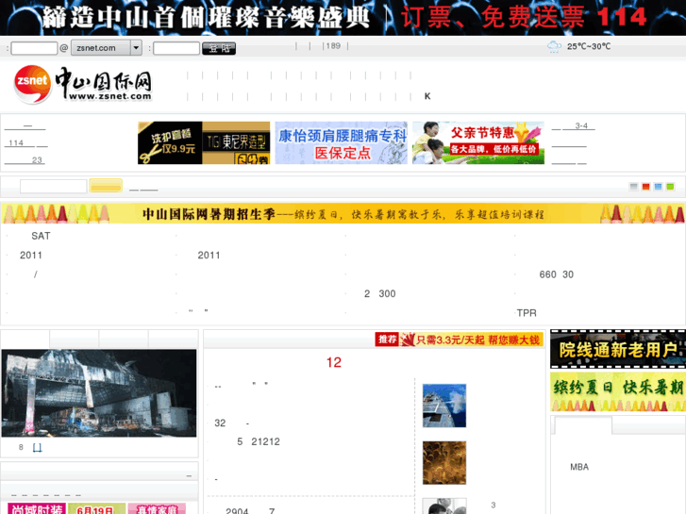Open the zsnet.com email domain dropdown
686x514 pixels.
coord(107,48)
